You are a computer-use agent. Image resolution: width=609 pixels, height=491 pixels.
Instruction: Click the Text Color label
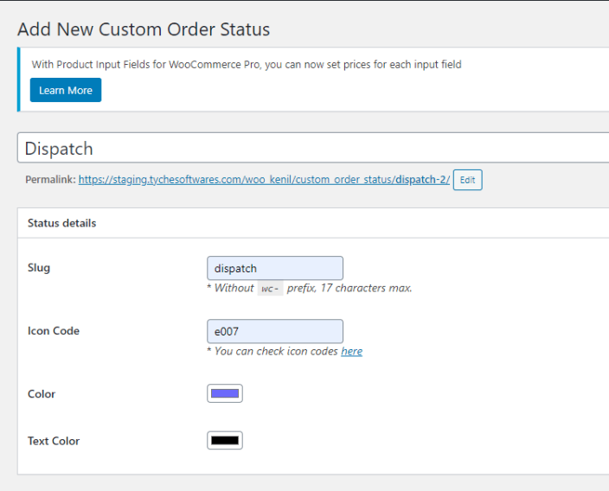[x=54, y=441]
